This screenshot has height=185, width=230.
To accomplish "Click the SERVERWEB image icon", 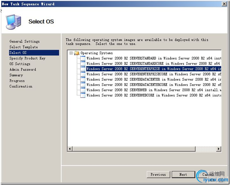I will [x=83, y=90].
